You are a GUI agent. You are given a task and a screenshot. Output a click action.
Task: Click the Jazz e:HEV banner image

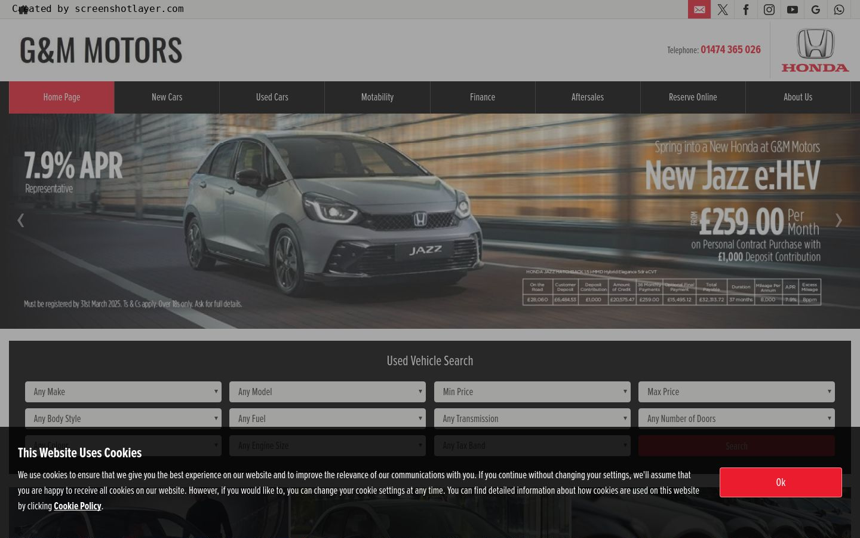tap(430, 221)
